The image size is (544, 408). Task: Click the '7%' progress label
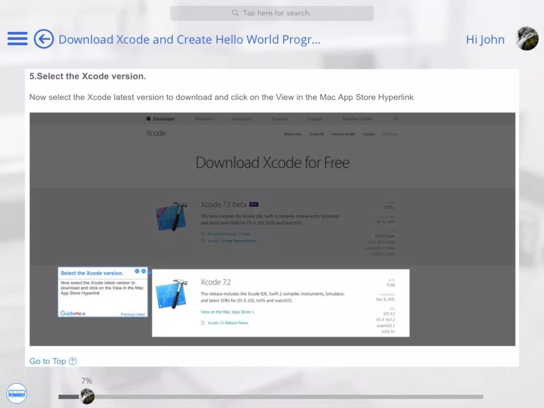click(x=87, y=381)
